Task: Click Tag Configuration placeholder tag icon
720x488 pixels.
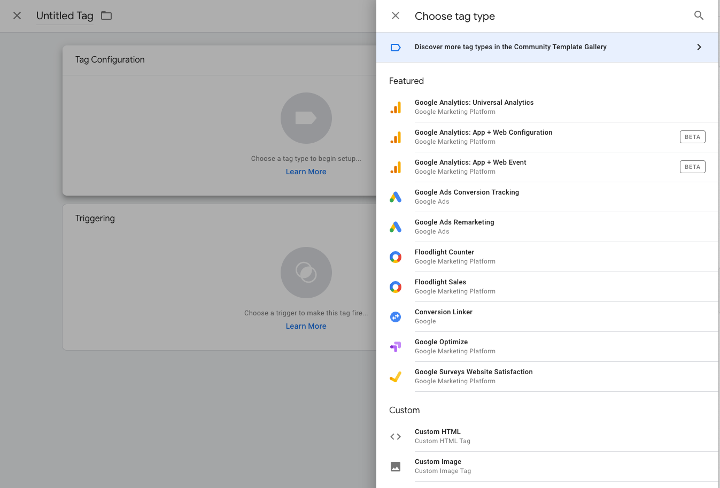Action: click(306, 118)
